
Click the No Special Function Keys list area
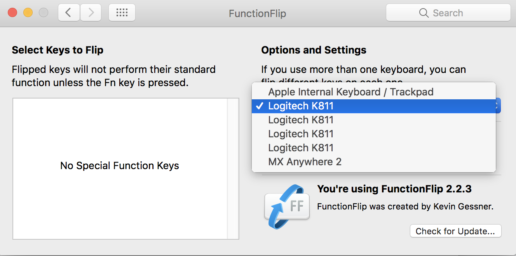[120, 166]
